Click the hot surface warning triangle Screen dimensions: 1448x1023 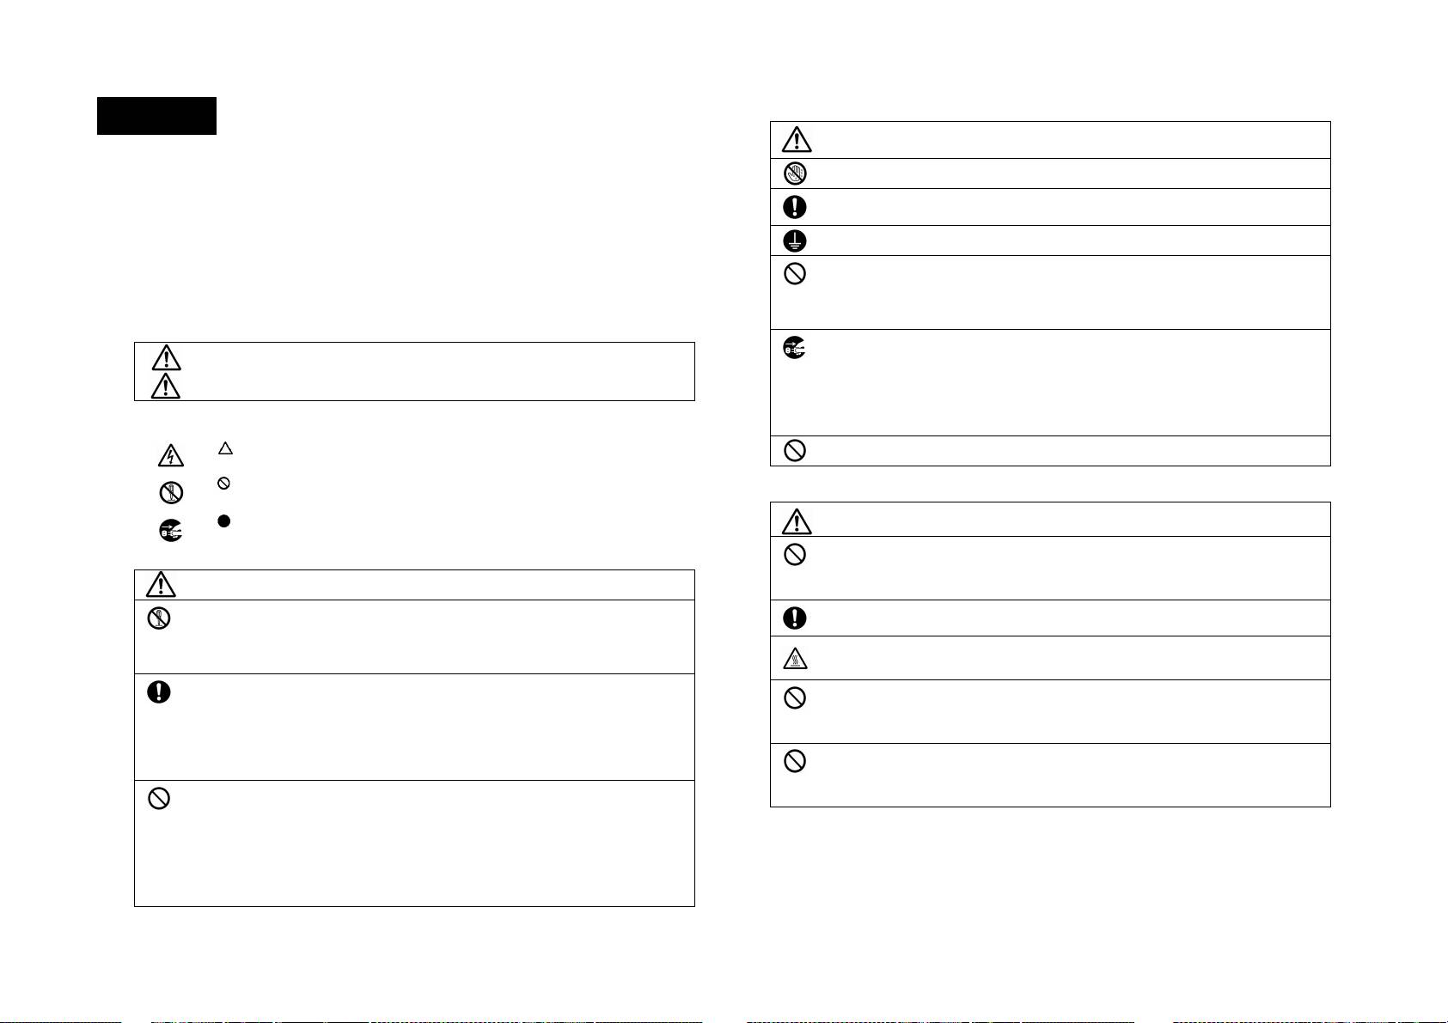click(x=795, y=659)
